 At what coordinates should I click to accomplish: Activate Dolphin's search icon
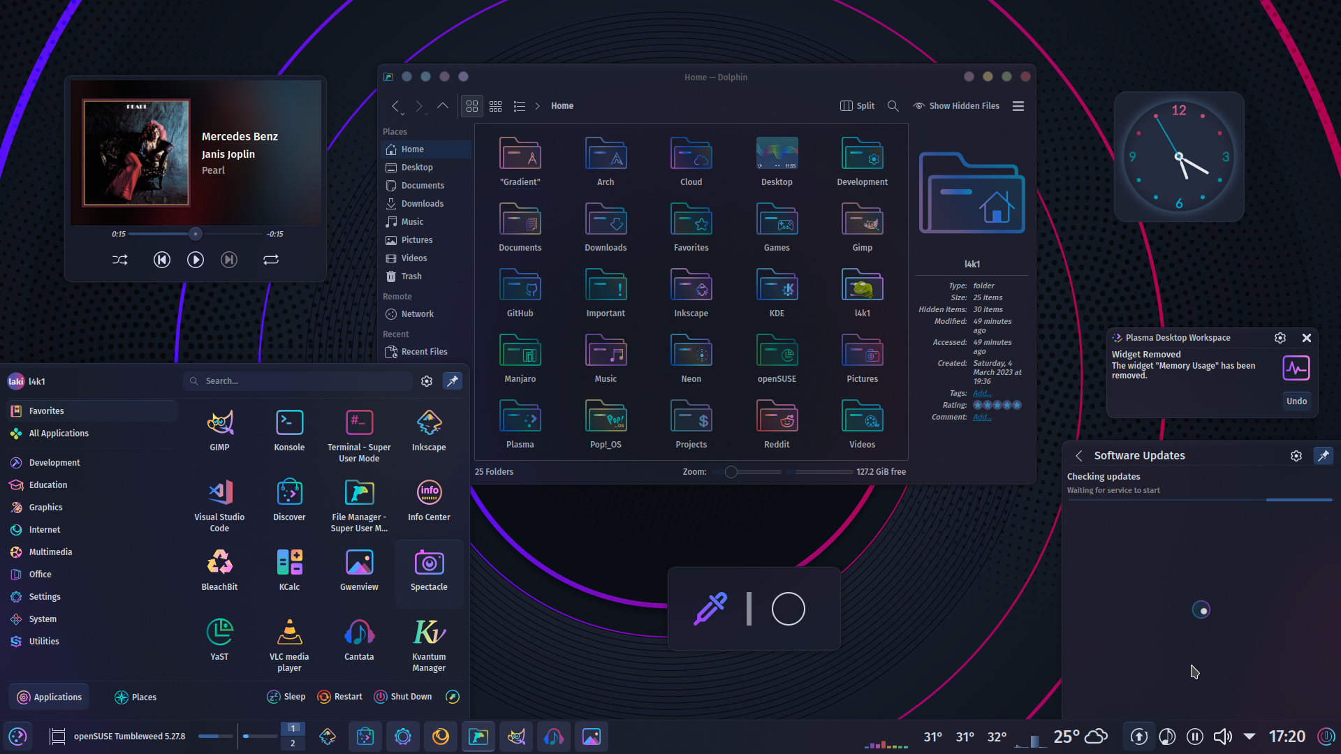[x=893, y=105]
